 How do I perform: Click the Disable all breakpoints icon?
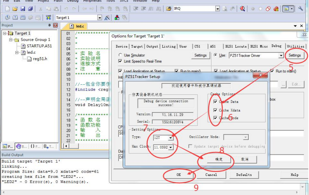pyautogui.click(x=268, y=9)
